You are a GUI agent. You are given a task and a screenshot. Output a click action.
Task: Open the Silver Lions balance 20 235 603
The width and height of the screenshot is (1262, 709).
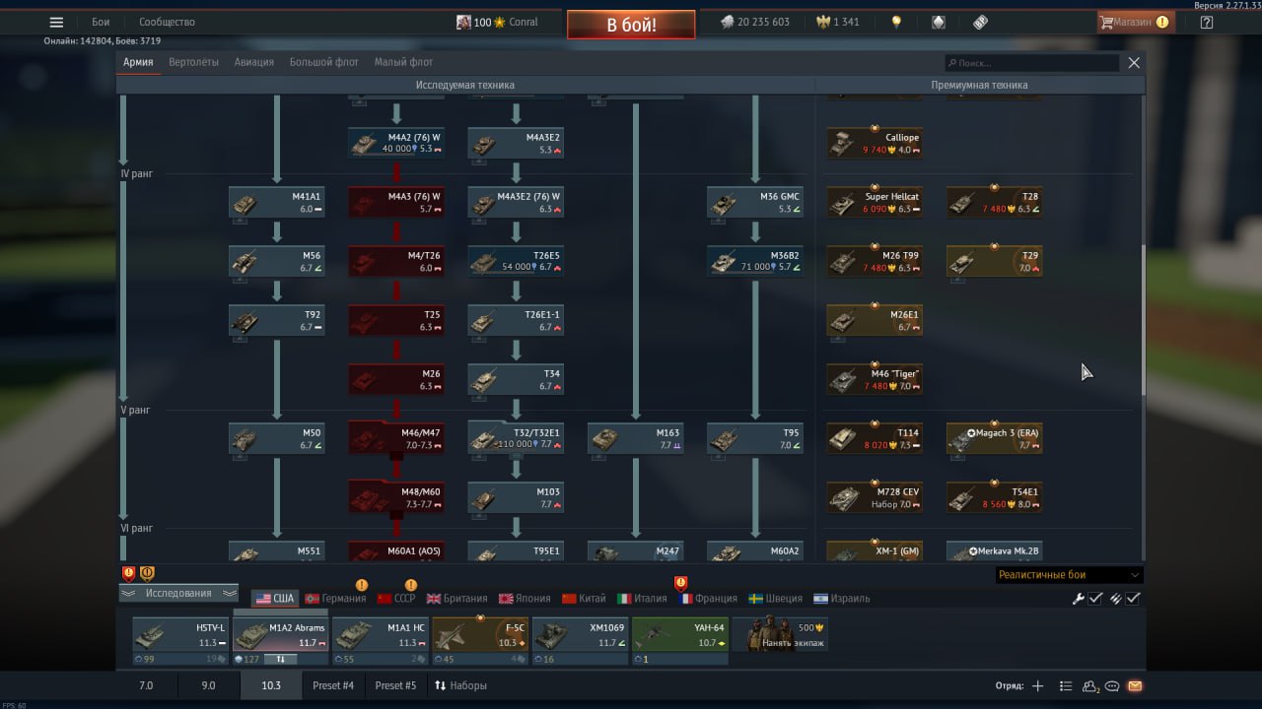754,22
